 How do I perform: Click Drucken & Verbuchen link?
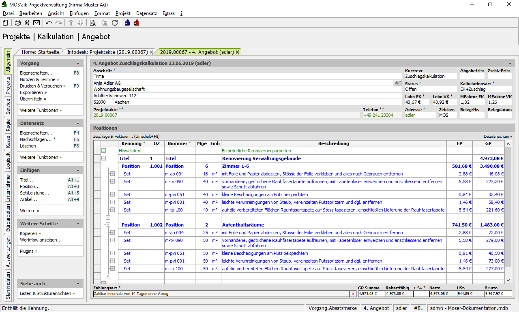[42, 86]
